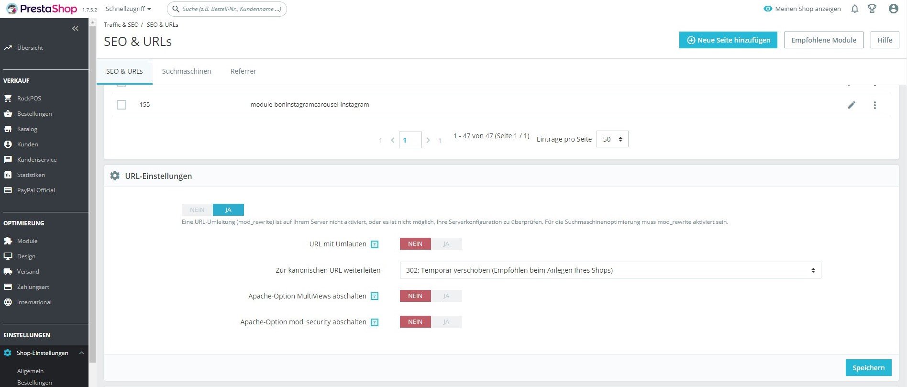Click the Übersicht trend icon
Image resolution: width=907 pixels, height=387 pixels.
click(8, 48)
